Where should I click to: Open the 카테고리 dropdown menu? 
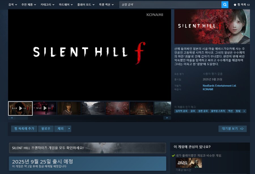click(47, 5)
